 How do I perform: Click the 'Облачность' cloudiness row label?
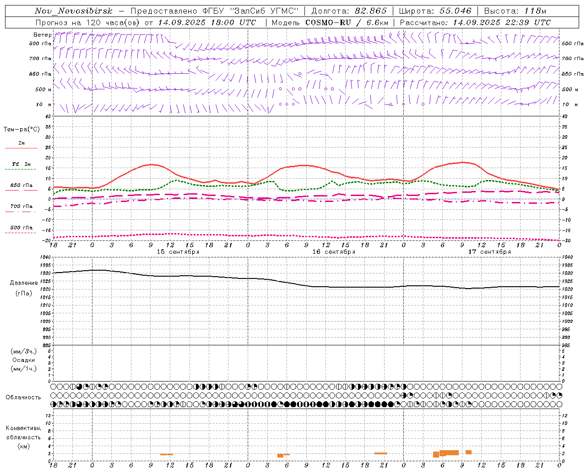coord(23,397)
